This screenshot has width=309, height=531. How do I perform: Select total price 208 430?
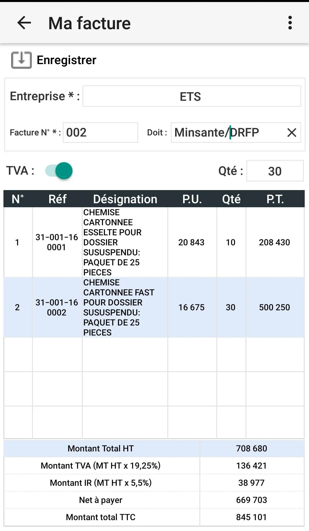[x=274, y=242]
